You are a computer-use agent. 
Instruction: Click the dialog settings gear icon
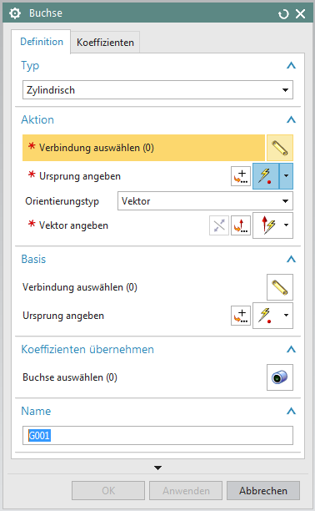[x=15, y=13]
